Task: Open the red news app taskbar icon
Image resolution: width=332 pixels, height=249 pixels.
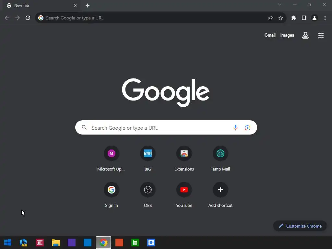Action: coord(40,243)
